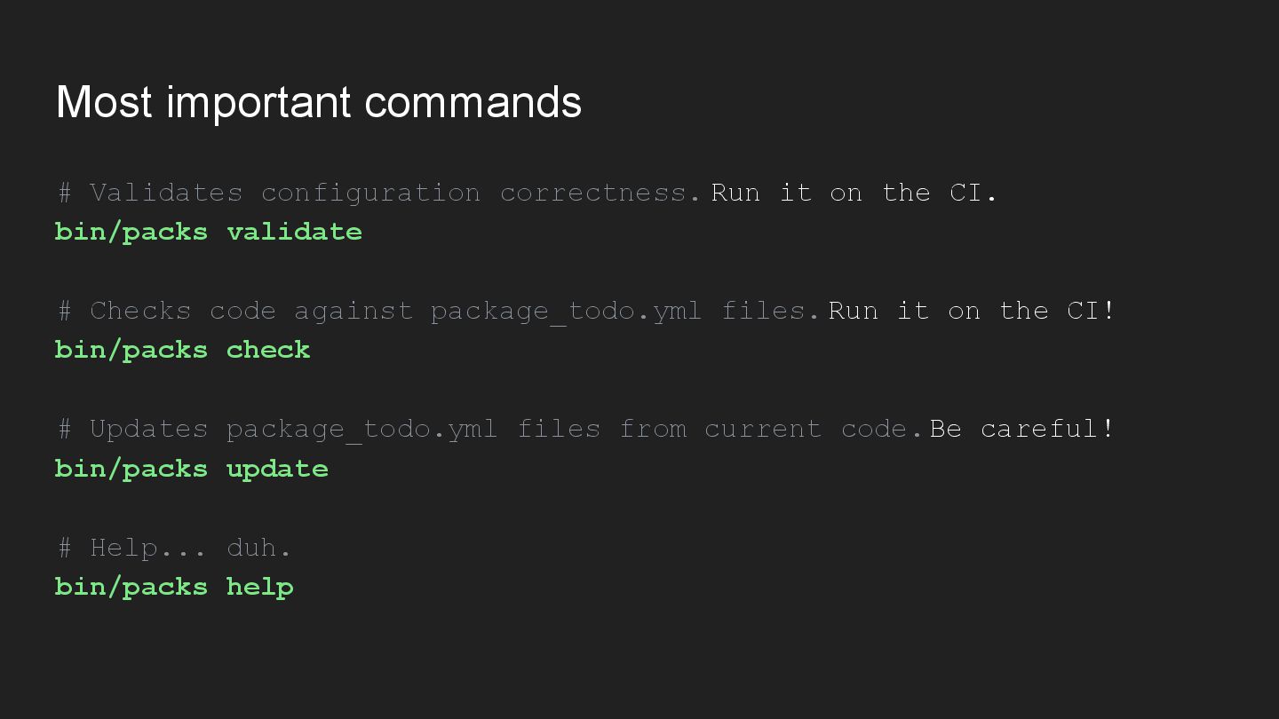Click 'package_todo.yml' in the Updates comment
1279x719 pixels.
coord(361,430)
